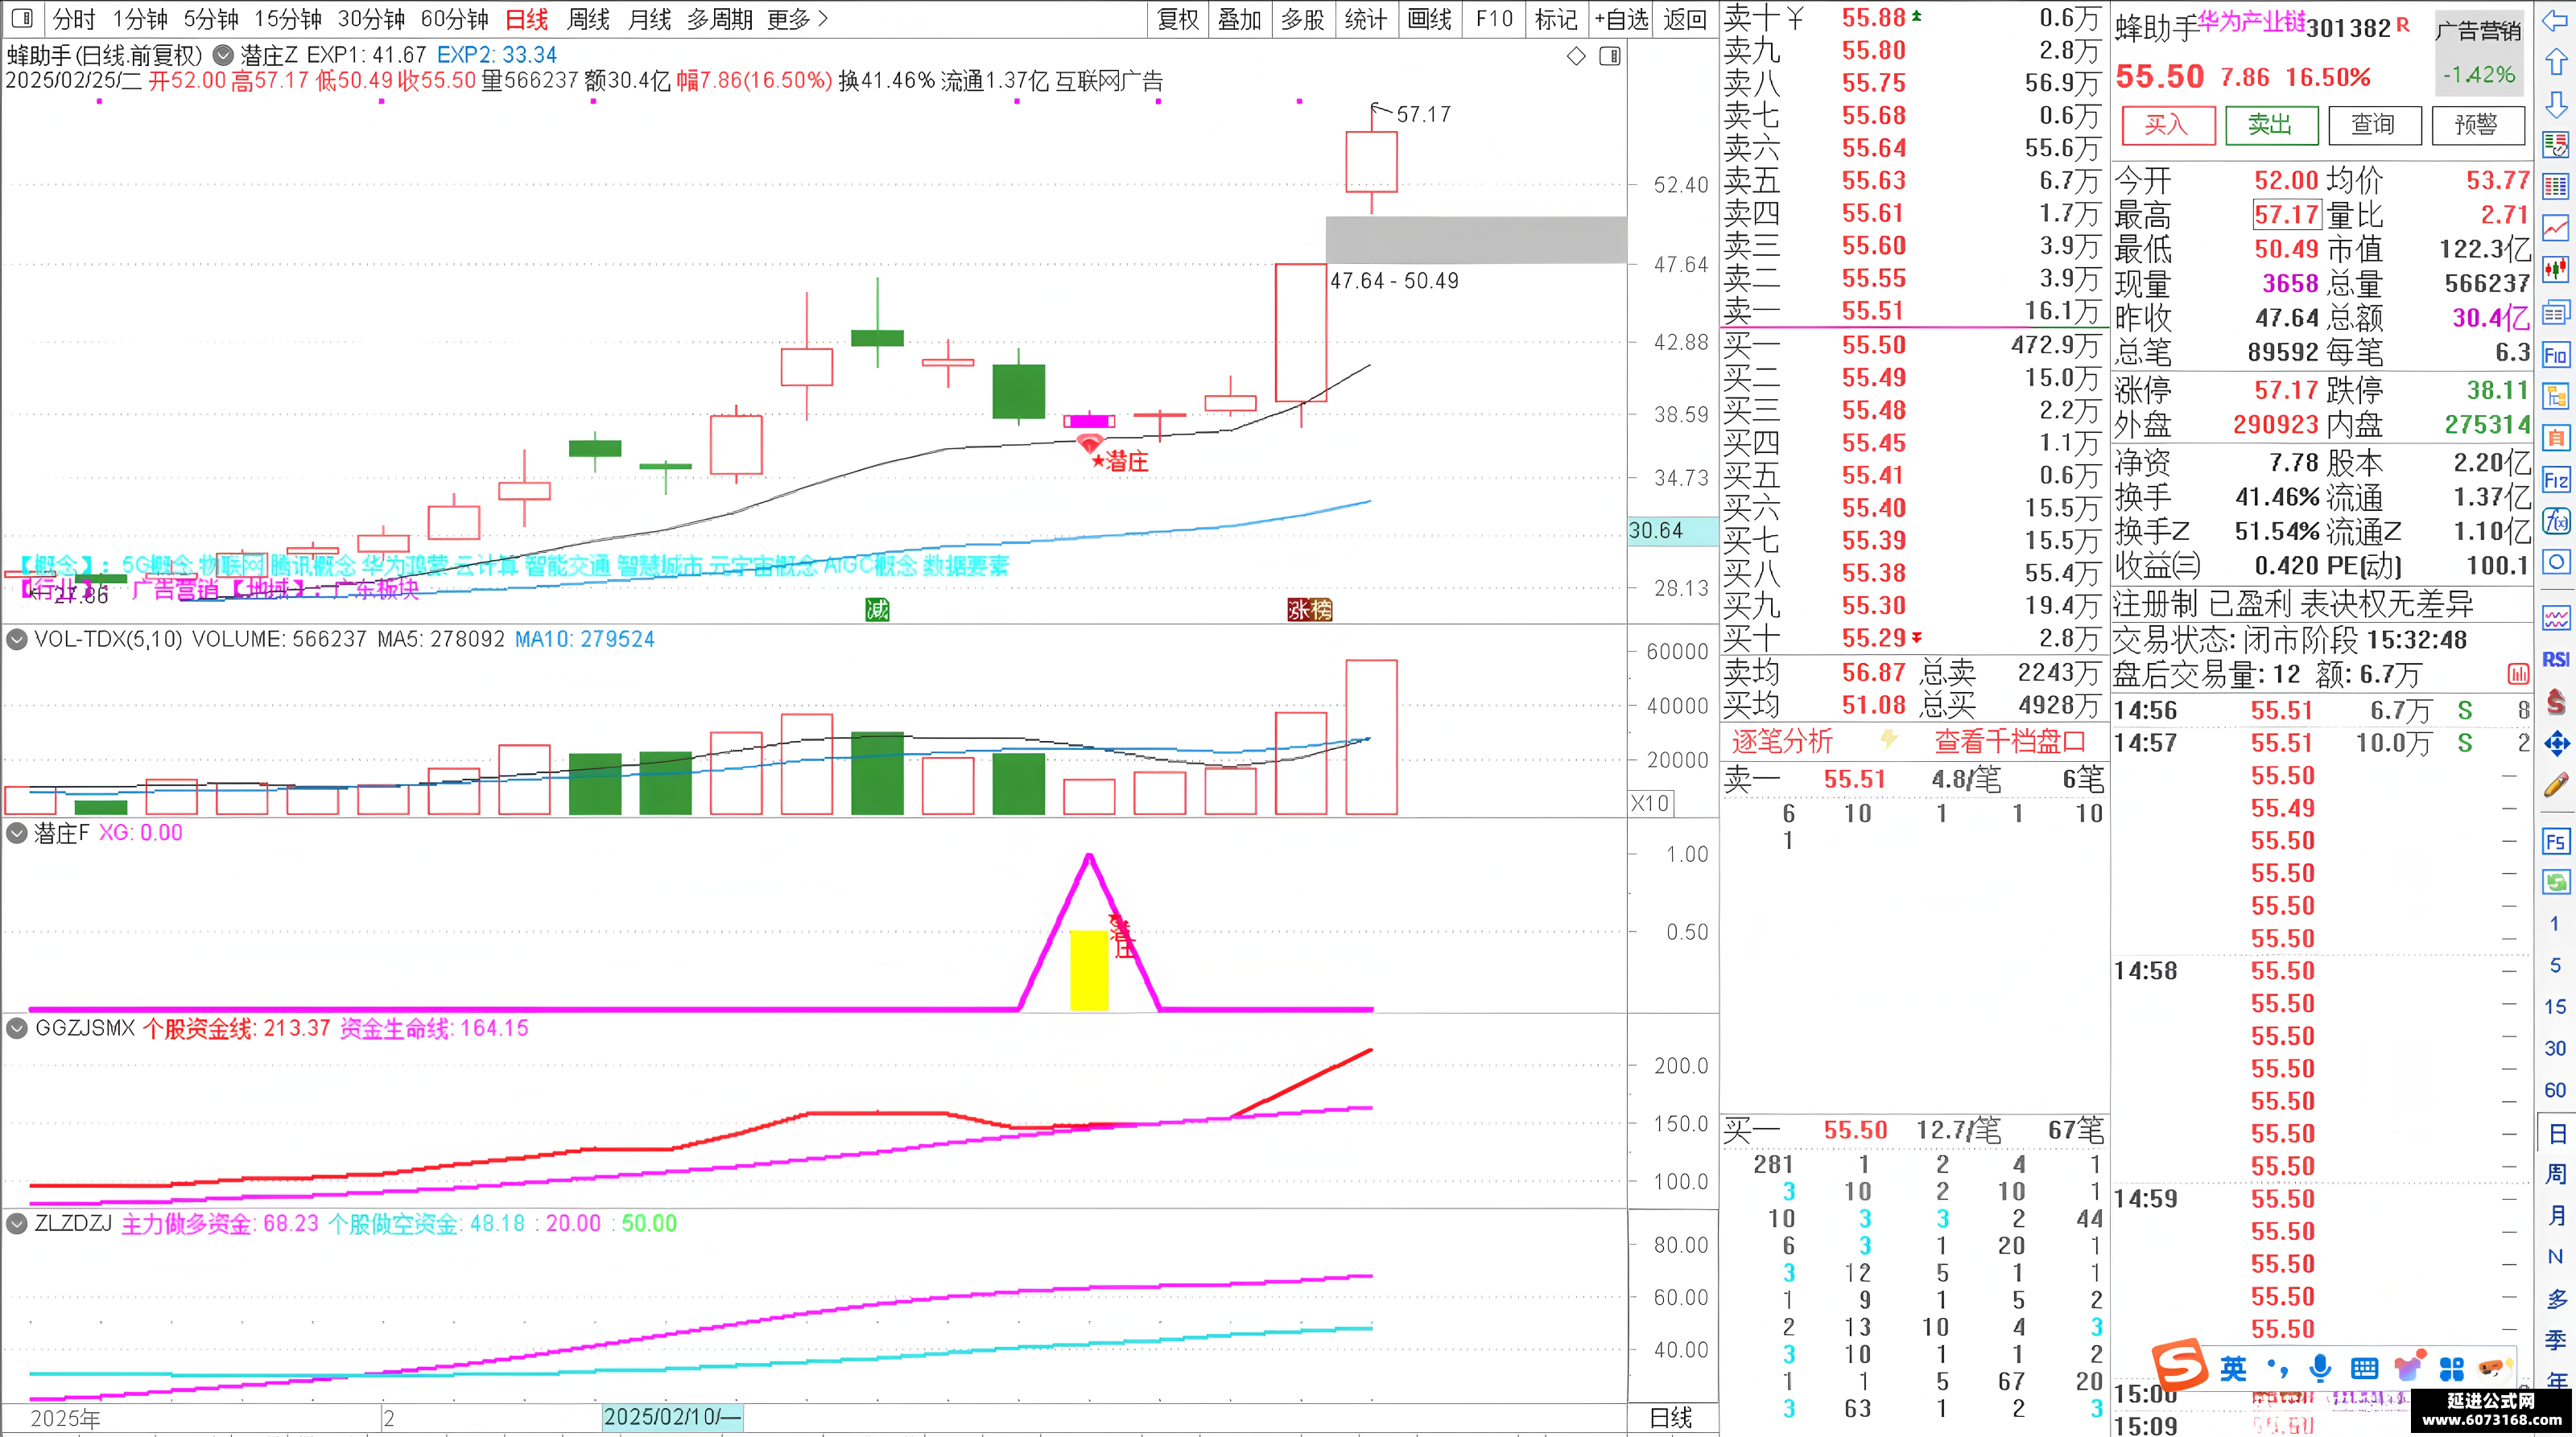The width and height of the screenshot is (2576, 1437).
Task: Expand the 更多 period options
Action: tap(798, 19)
